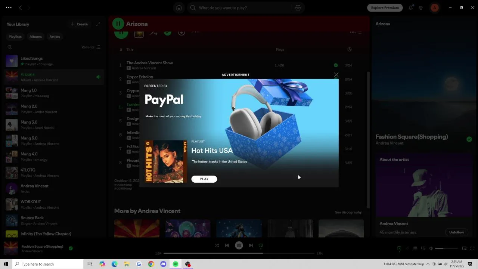Open the List view options dropdown
The image size is (478, 269).
[356, 32]
